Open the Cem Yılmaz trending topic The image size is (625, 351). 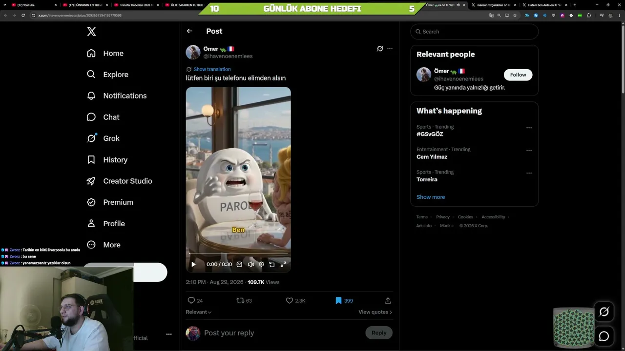[x=432, y=157]
